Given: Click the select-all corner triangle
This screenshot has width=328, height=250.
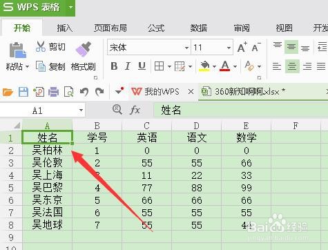Looking at the screenshot, I should coord(17,126).
